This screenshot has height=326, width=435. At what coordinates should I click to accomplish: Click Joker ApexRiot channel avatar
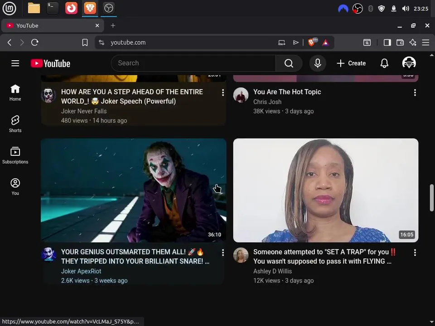click(x=48, y=255)
